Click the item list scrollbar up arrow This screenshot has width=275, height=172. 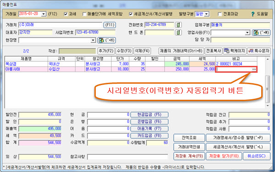(x=268, y=59)
